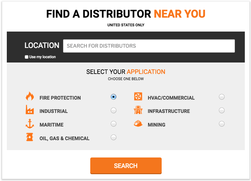Click the Oil, Gas & Chemical barrel icon

(30, 137)
